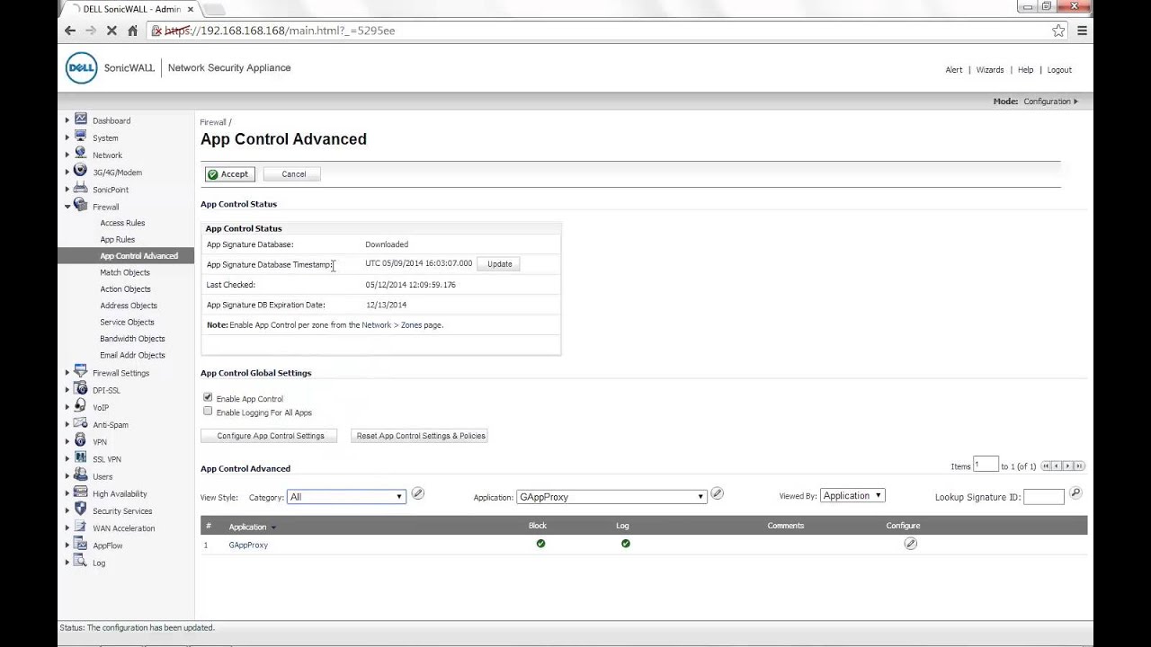Expand the Dashboard tree arrow
The height and width of the screenshot is (647, 1151).
(67, 120)
